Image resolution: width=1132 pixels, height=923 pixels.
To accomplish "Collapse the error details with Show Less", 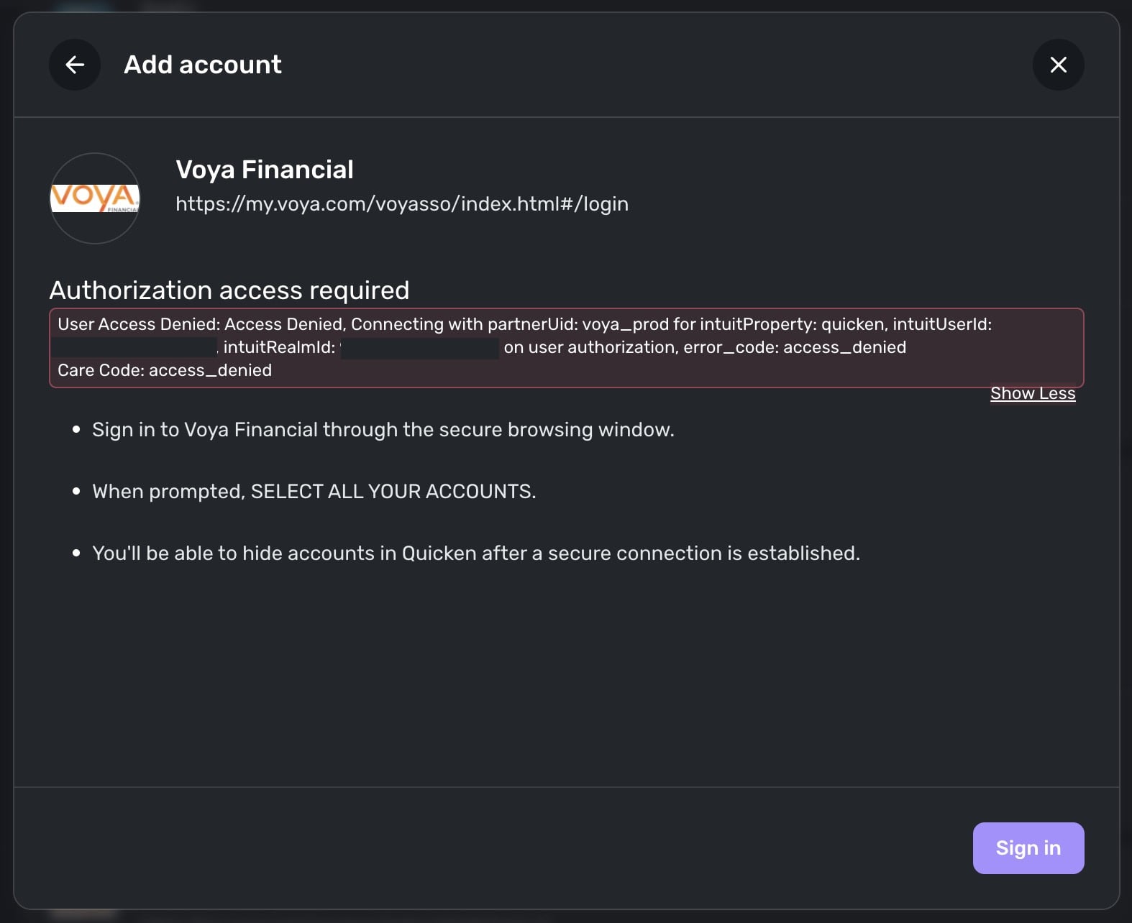I will coord(1032,393).
